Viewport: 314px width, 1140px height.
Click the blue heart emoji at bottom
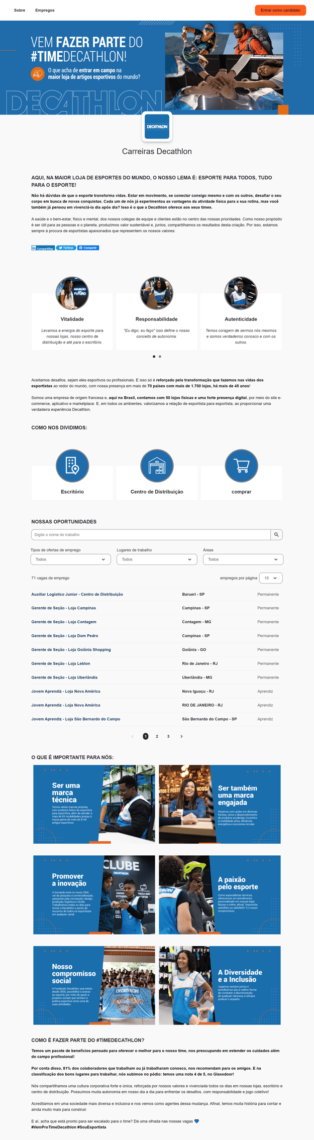tap(196, 1121)
